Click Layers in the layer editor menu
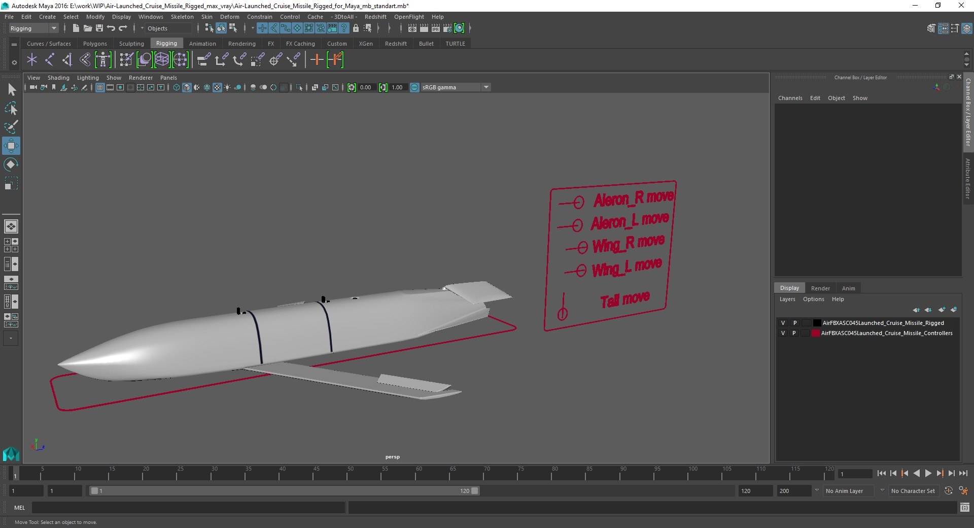974x528 pixels. pos(787,299)
